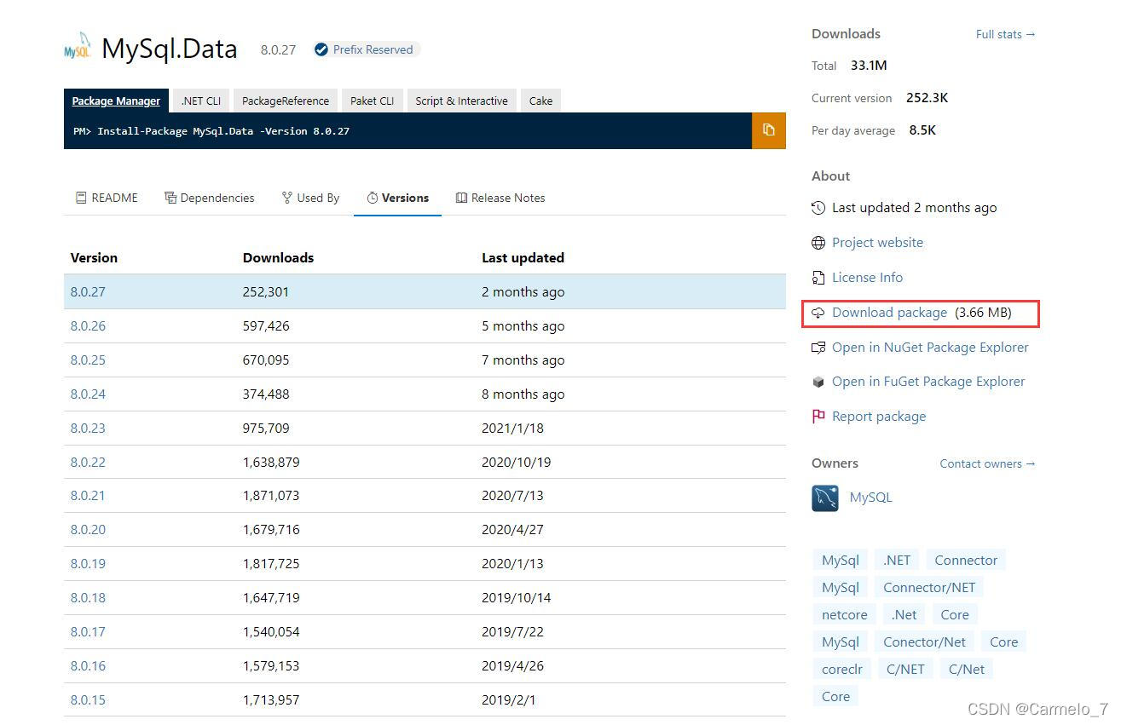Open version 8.0.19 link
This screenshot has width=1121, height=725.
(x=88, y=563)
